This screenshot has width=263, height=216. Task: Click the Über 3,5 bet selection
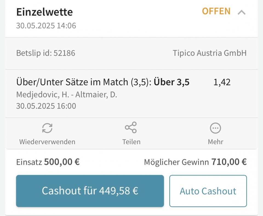pos(171,82)
